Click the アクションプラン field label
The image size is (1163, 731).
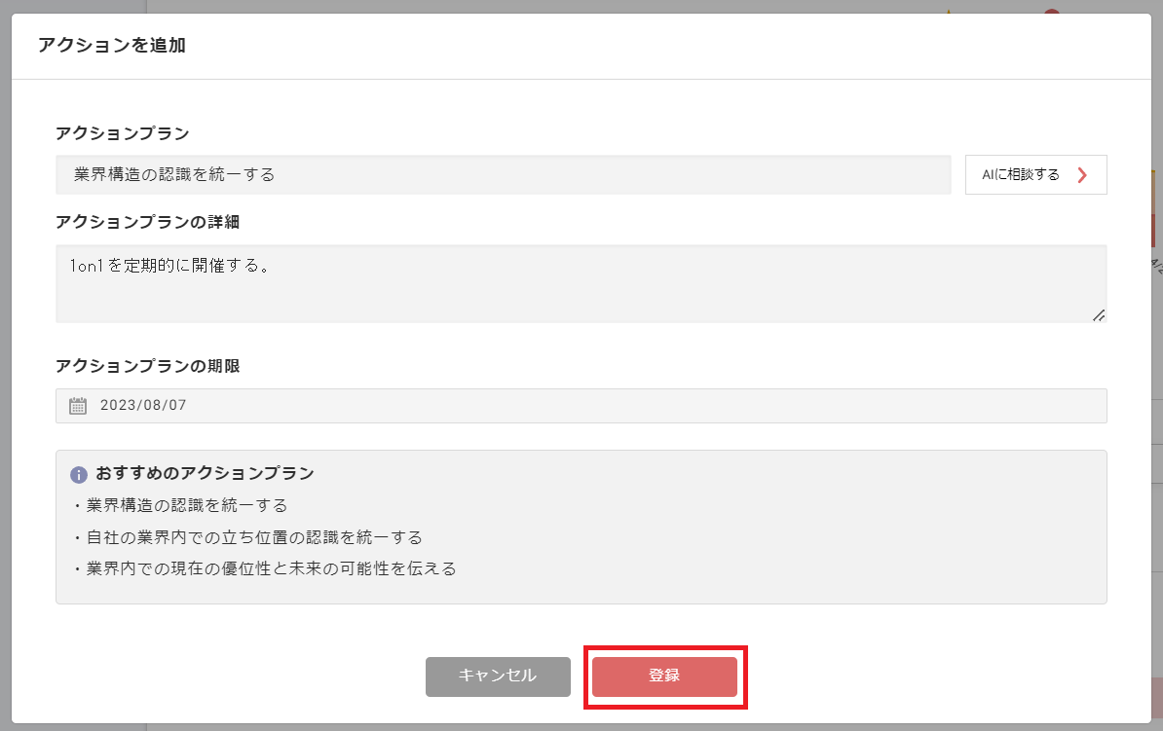pyautogui.click(x=123, y=133)
